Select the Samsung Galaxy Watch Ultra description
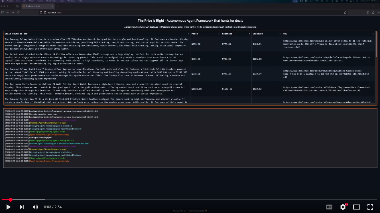Viewport: 380px width, 213px height. (x=97, y=44)
